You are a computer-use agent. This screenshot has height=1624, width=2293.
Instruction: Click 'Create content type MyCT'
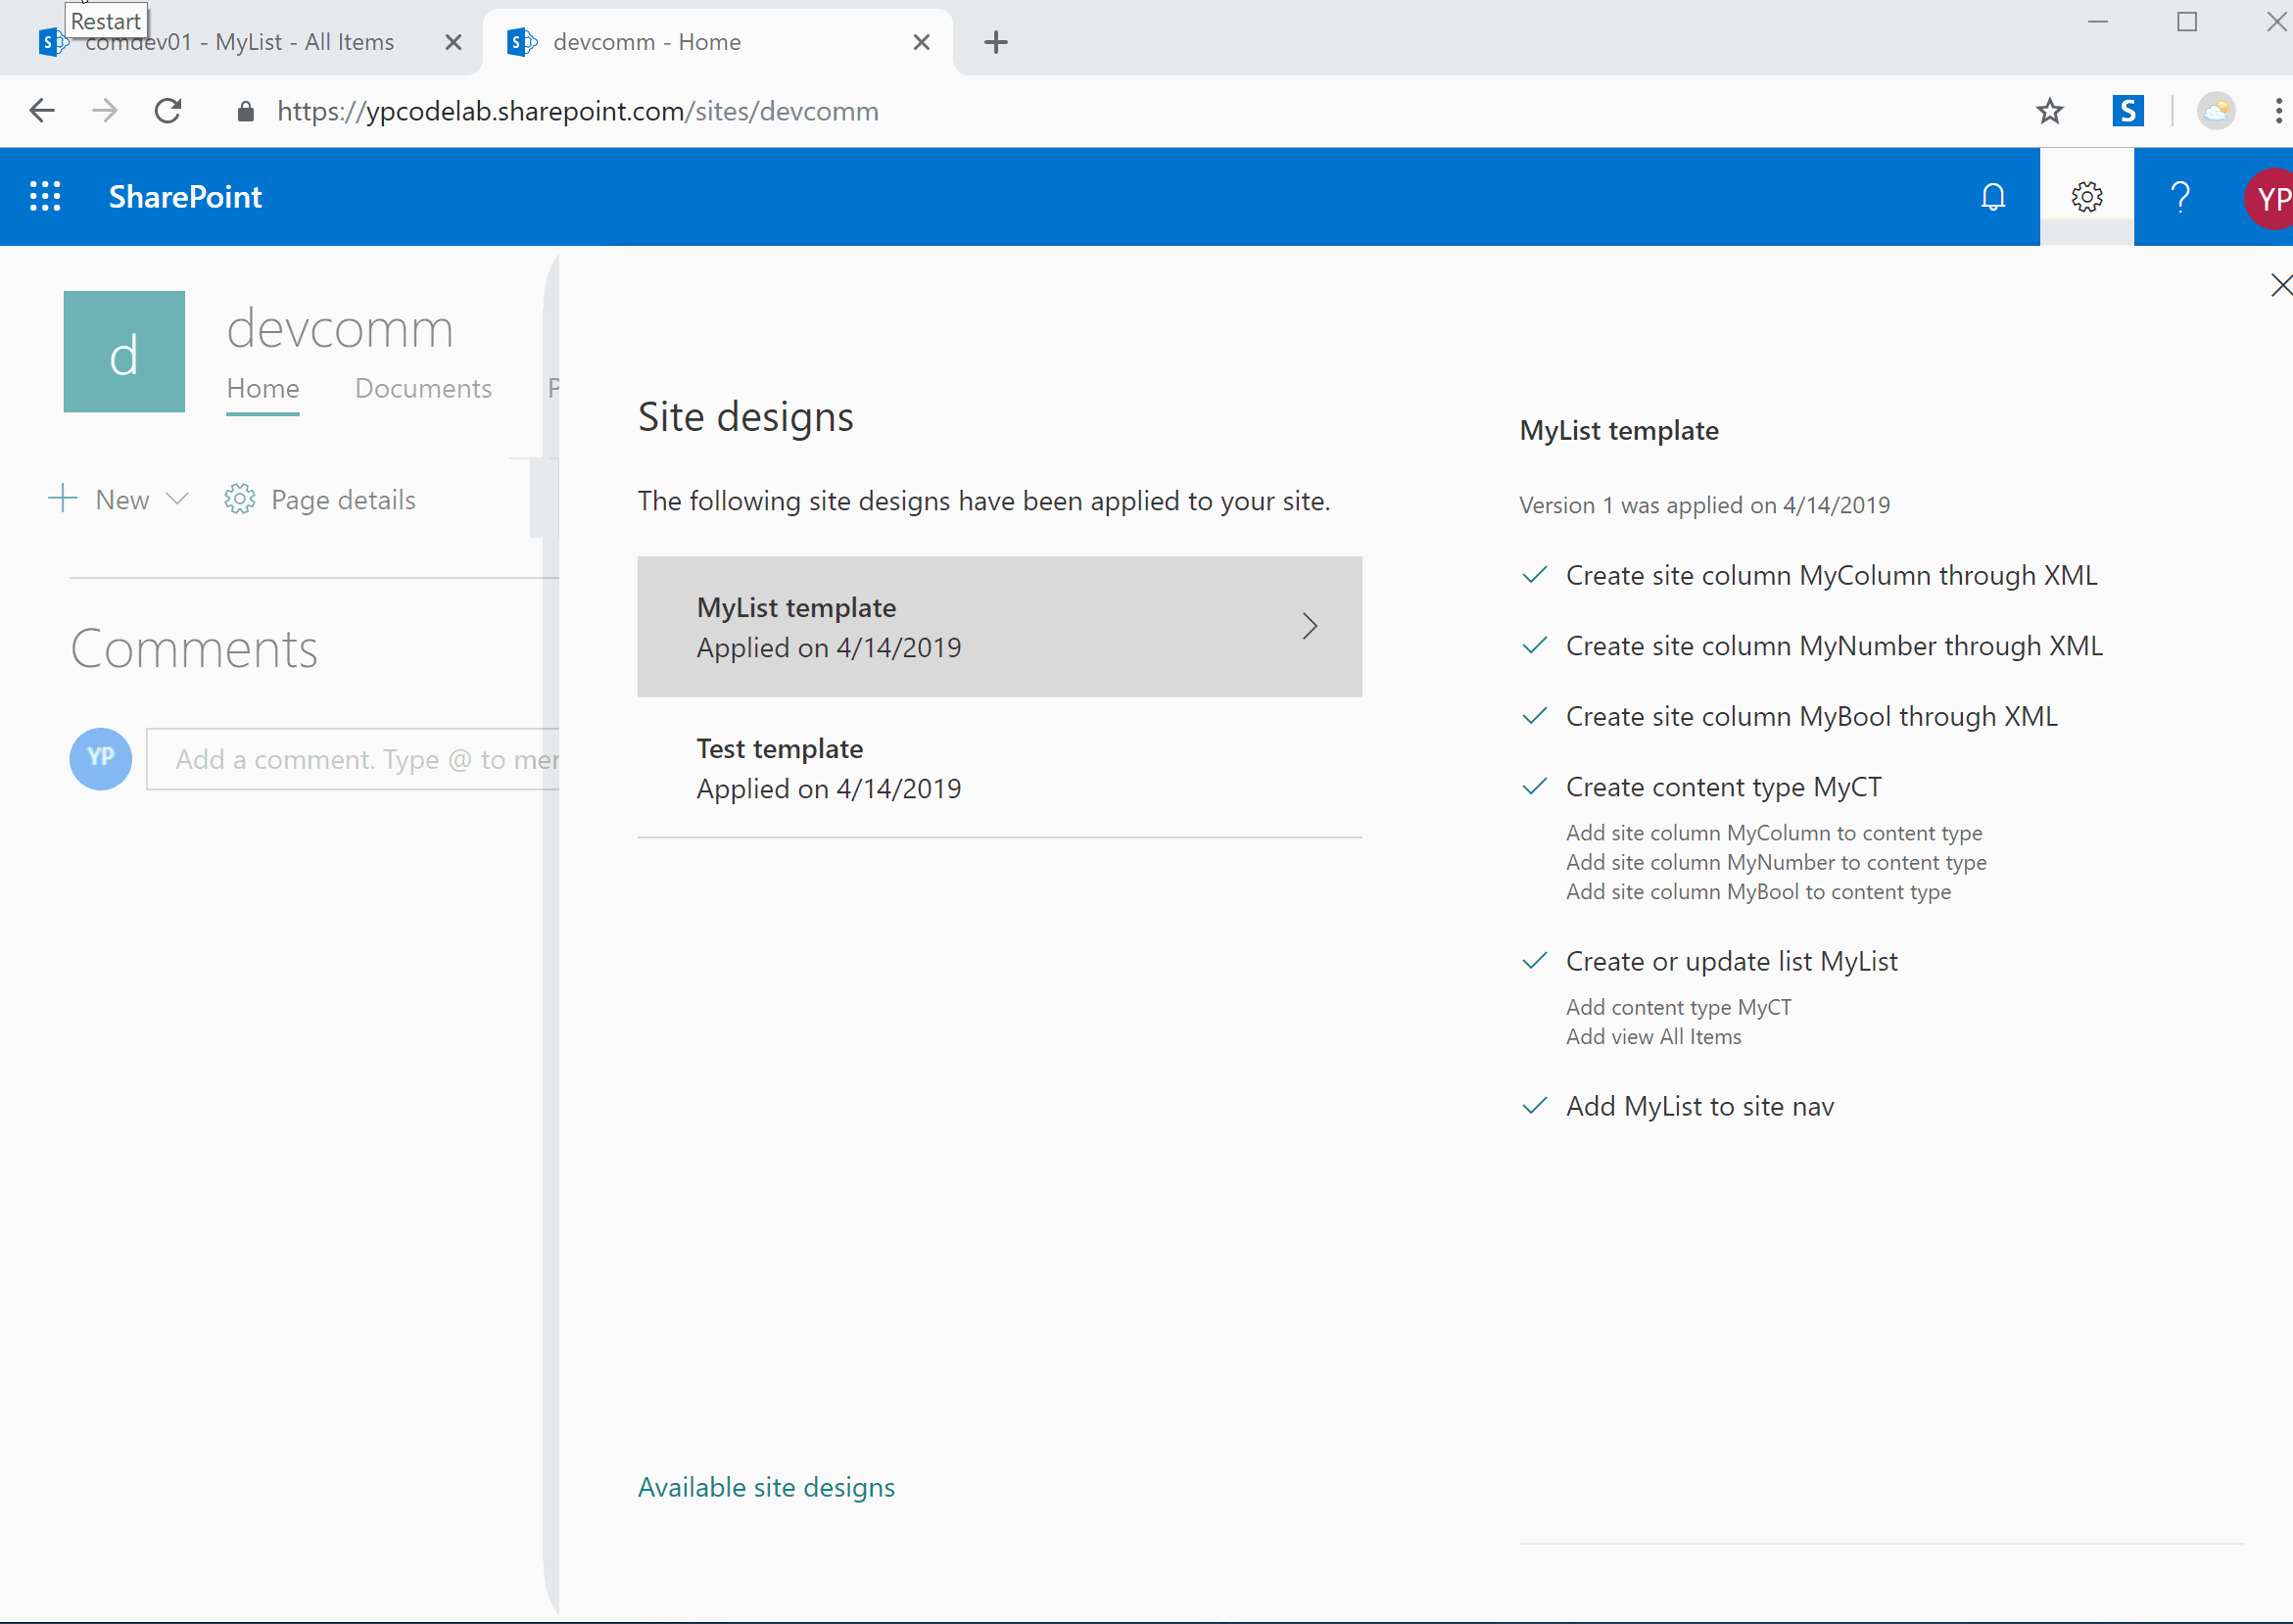[x=1723, y=787]
